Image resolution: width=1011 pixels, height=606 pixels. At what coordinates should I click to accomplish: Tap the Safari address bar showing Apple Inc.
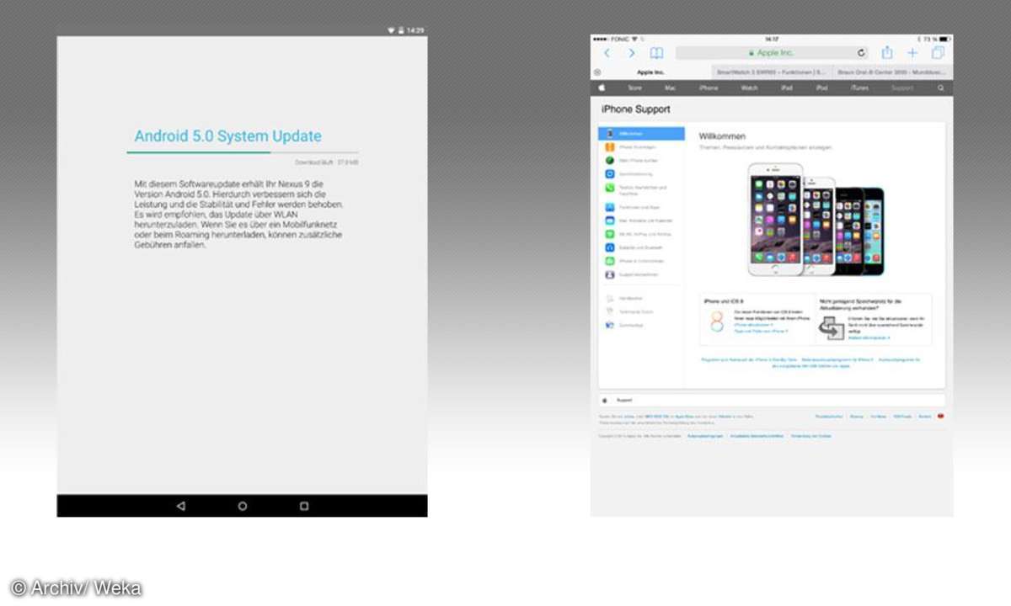click(772, 53)
